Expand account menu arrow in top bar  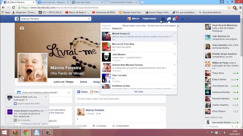coord(187,19)
